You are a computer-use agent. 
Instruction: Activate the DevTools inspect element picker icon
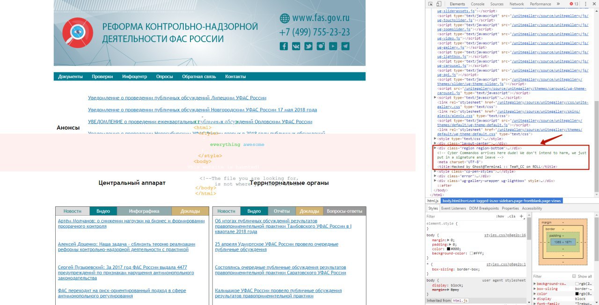tap(431, 4)
